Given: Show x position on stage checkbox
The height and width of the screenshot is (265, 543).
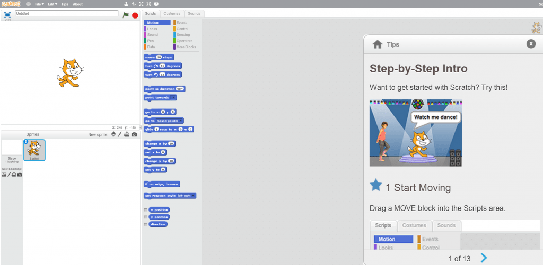Looking at the screenshot, I should coord(145,209).
